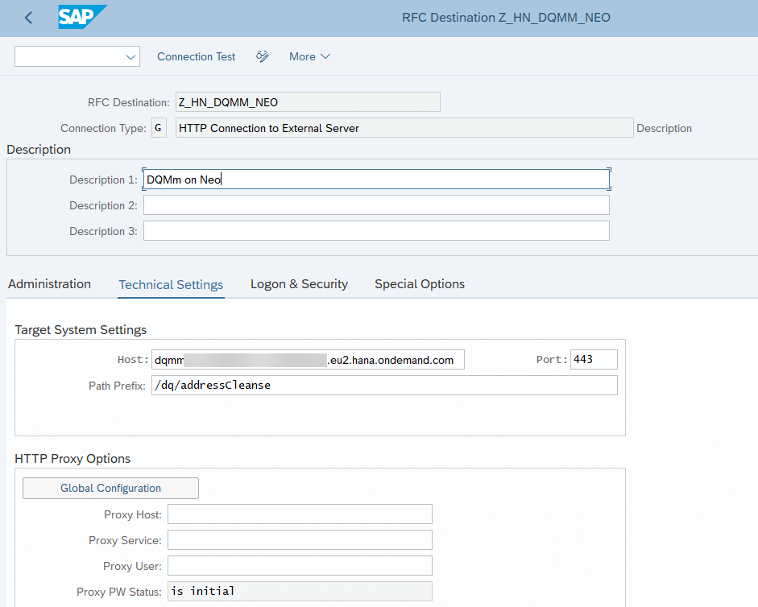Viewport: 758px width, 607px height.
Task: Click the Proxy Service field
Action: click(x=300, y=540)
